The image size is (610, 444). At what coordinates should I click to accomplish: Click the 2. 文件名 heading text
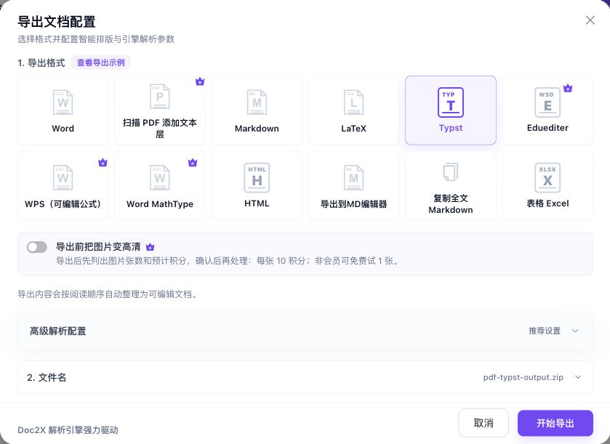click(47, 377)
